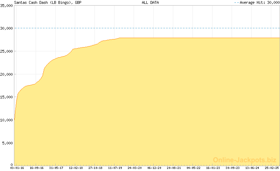The height and width of the screenshot is (171, 280).
Task: Click the 5,000 y-axis label
Action: (x=7, y=143)
